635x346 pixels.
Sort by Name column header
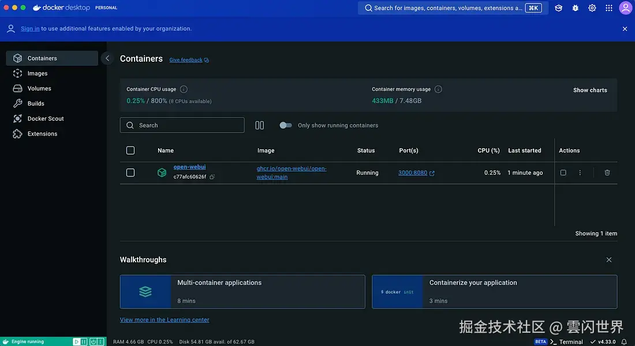166,151
